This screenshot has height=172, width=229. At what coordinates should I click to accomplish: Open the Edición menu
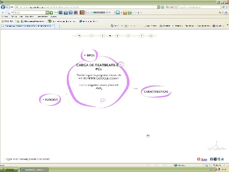(14, 17)
